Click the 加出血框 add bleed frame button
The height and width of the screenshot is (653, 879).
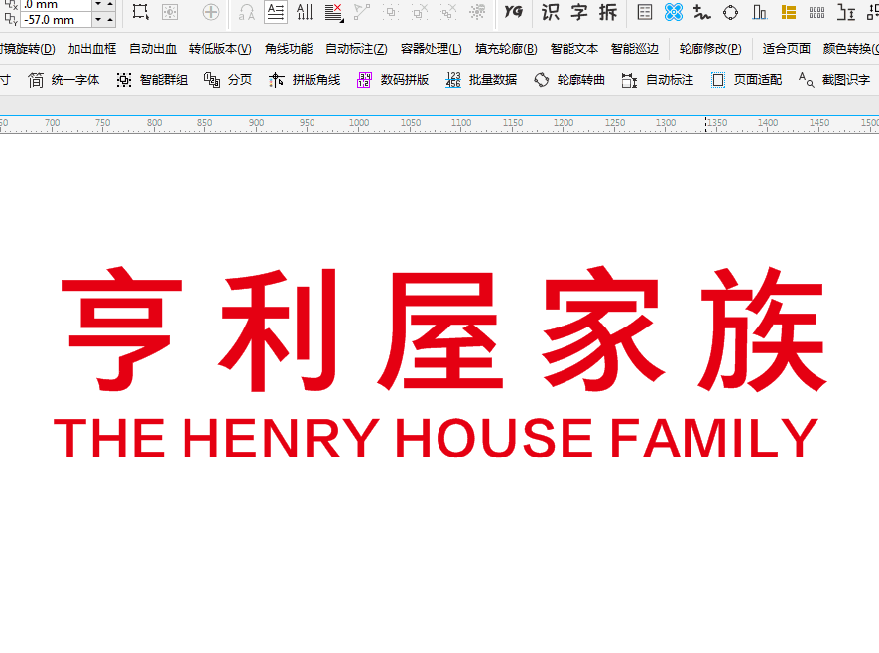pyautogui.click(x=92, y=49)
